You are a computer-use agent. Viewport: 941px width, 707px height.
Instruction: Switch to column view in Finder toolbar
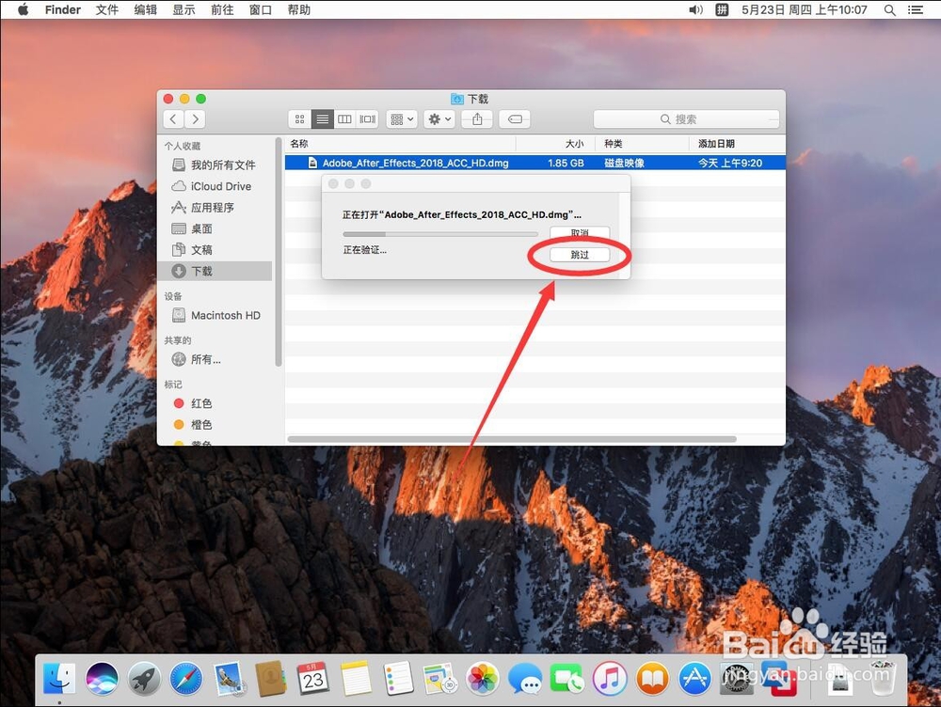tap(344, 119)
